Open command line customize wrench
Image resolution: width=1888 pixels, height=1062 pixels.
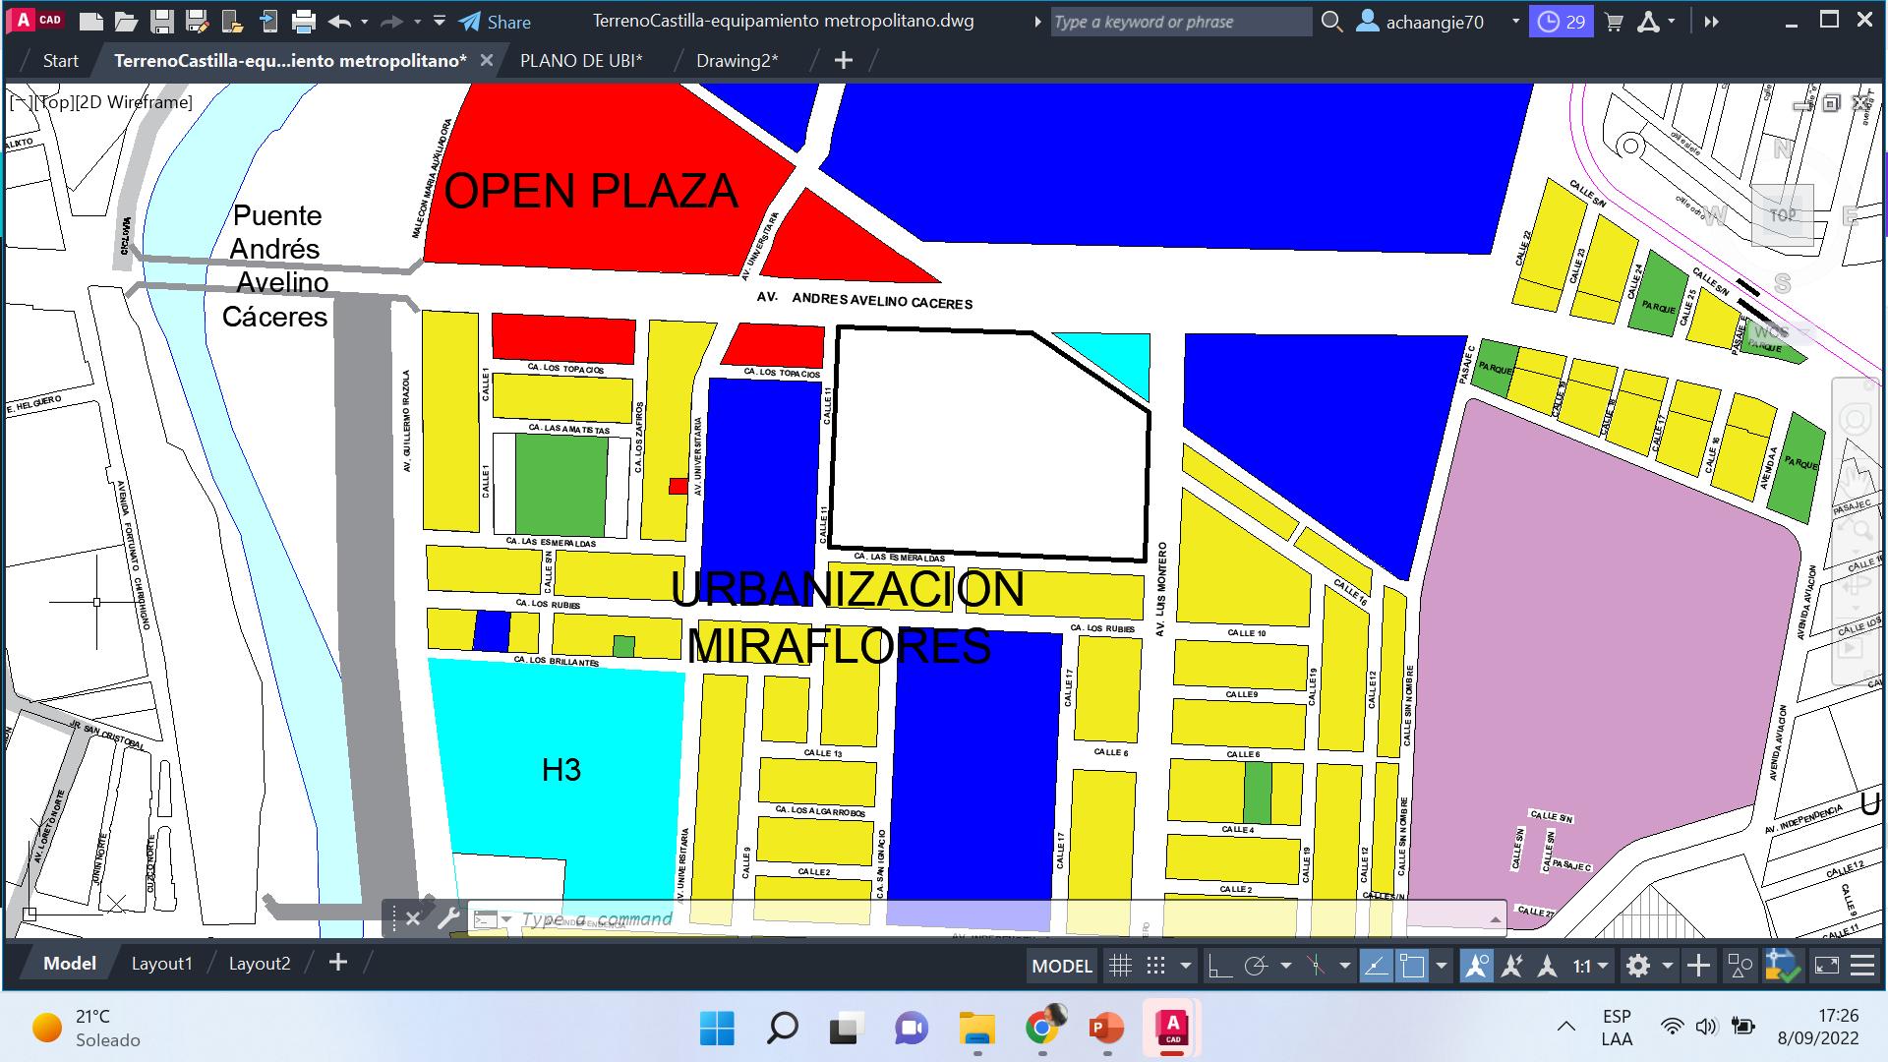tap(447, 918)
